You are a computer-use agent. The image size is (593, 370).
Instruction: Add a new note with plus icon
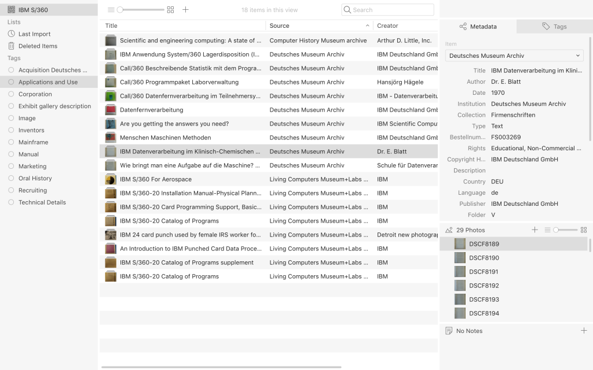pos(584,331)
